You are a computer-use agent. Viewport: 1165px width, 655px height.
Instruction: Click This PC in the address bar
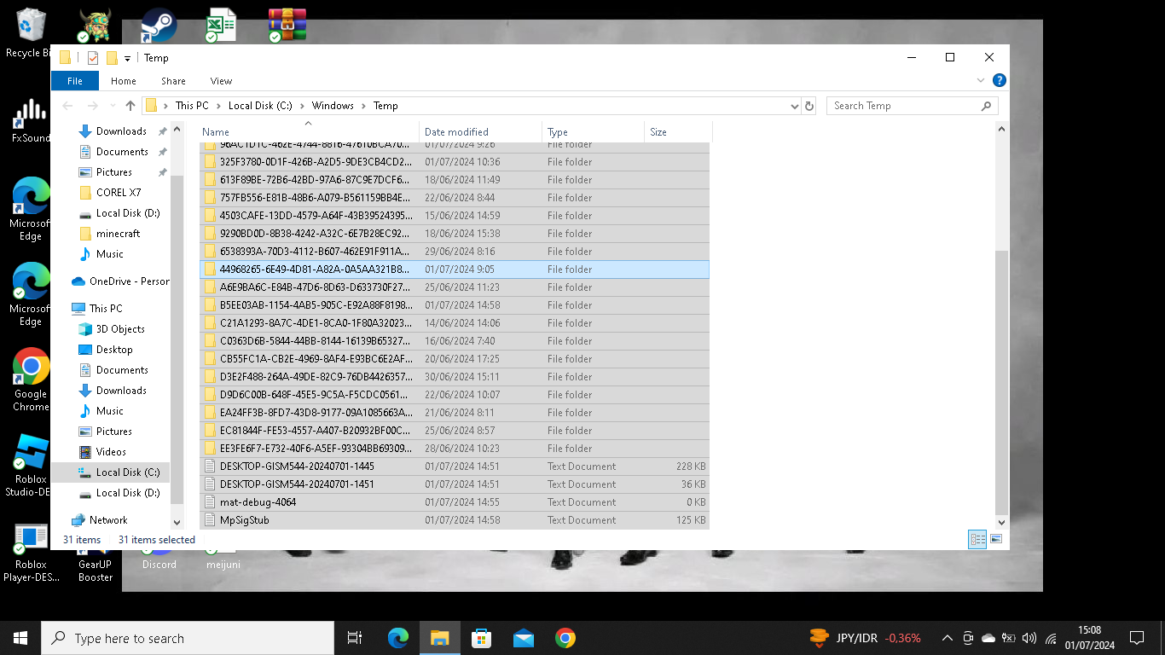[192, 106]
